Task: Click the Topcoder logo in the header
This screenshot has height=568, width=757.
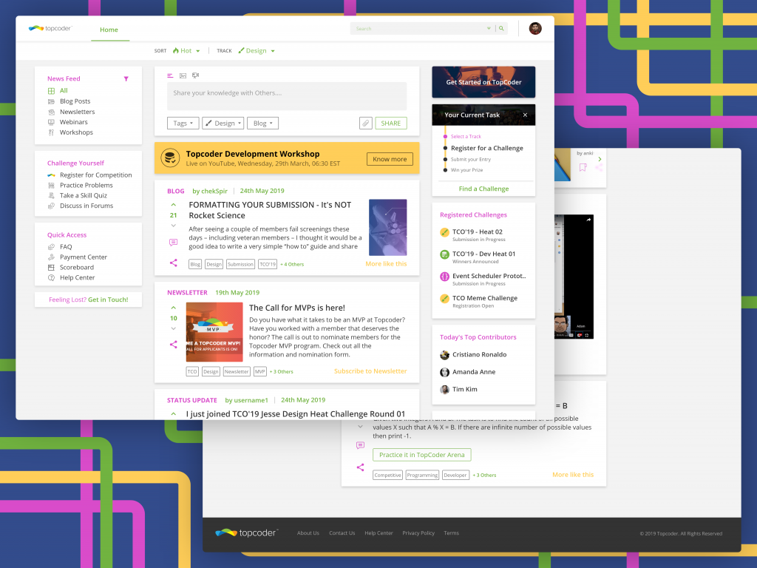Action: pyautogui.click(x=50, y=29)
